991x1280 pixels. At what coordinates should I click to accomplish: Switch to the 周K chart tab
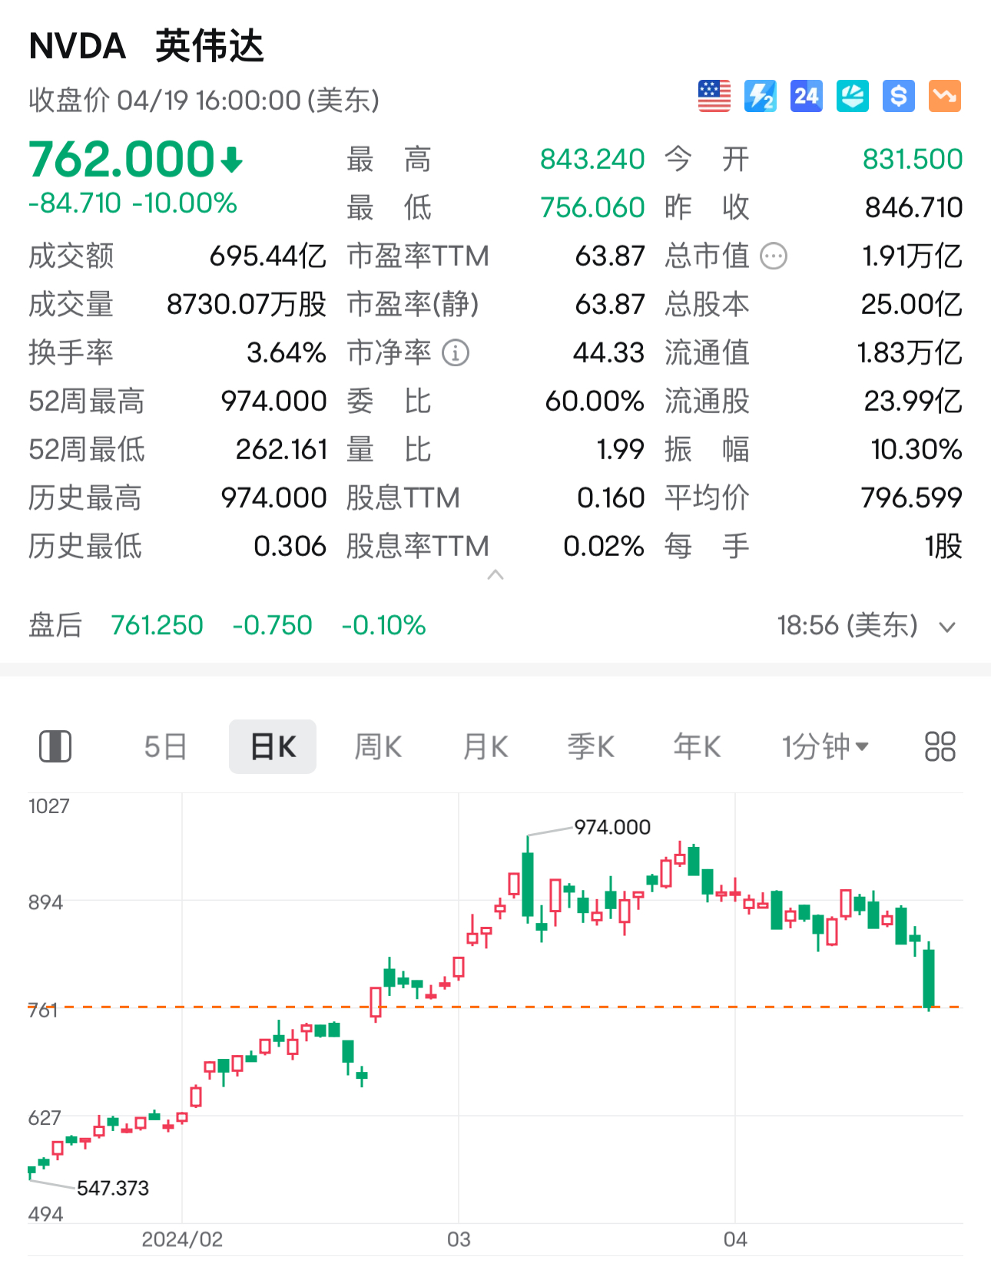coord(378,746)
